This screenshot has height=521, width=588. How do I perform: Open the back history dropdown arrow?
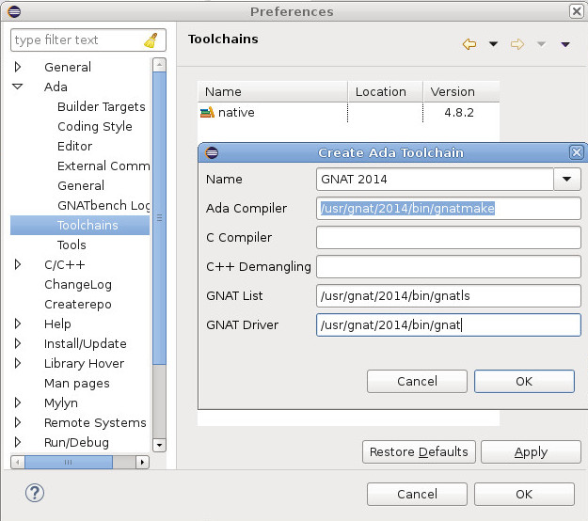pos(494,44)
